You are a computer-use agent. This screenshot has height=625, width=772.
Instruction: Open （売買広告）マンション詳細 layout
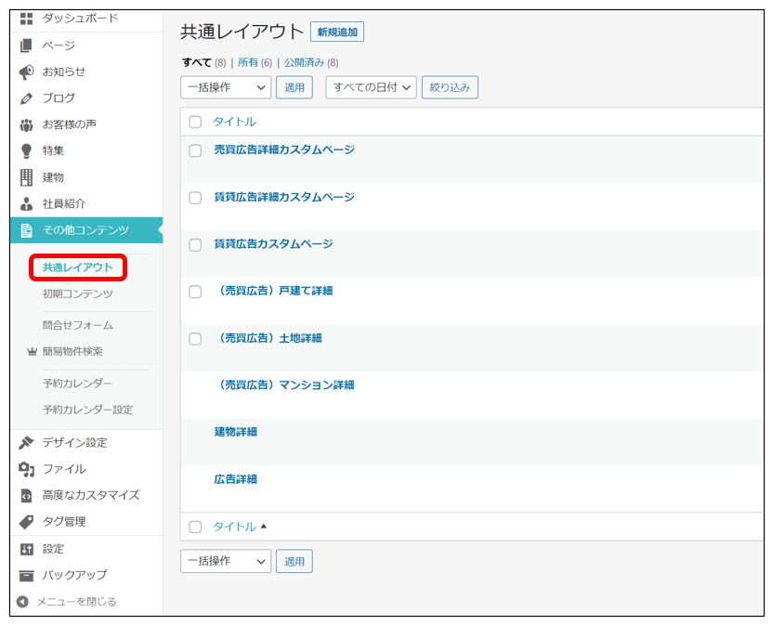(x=284, y=384)
